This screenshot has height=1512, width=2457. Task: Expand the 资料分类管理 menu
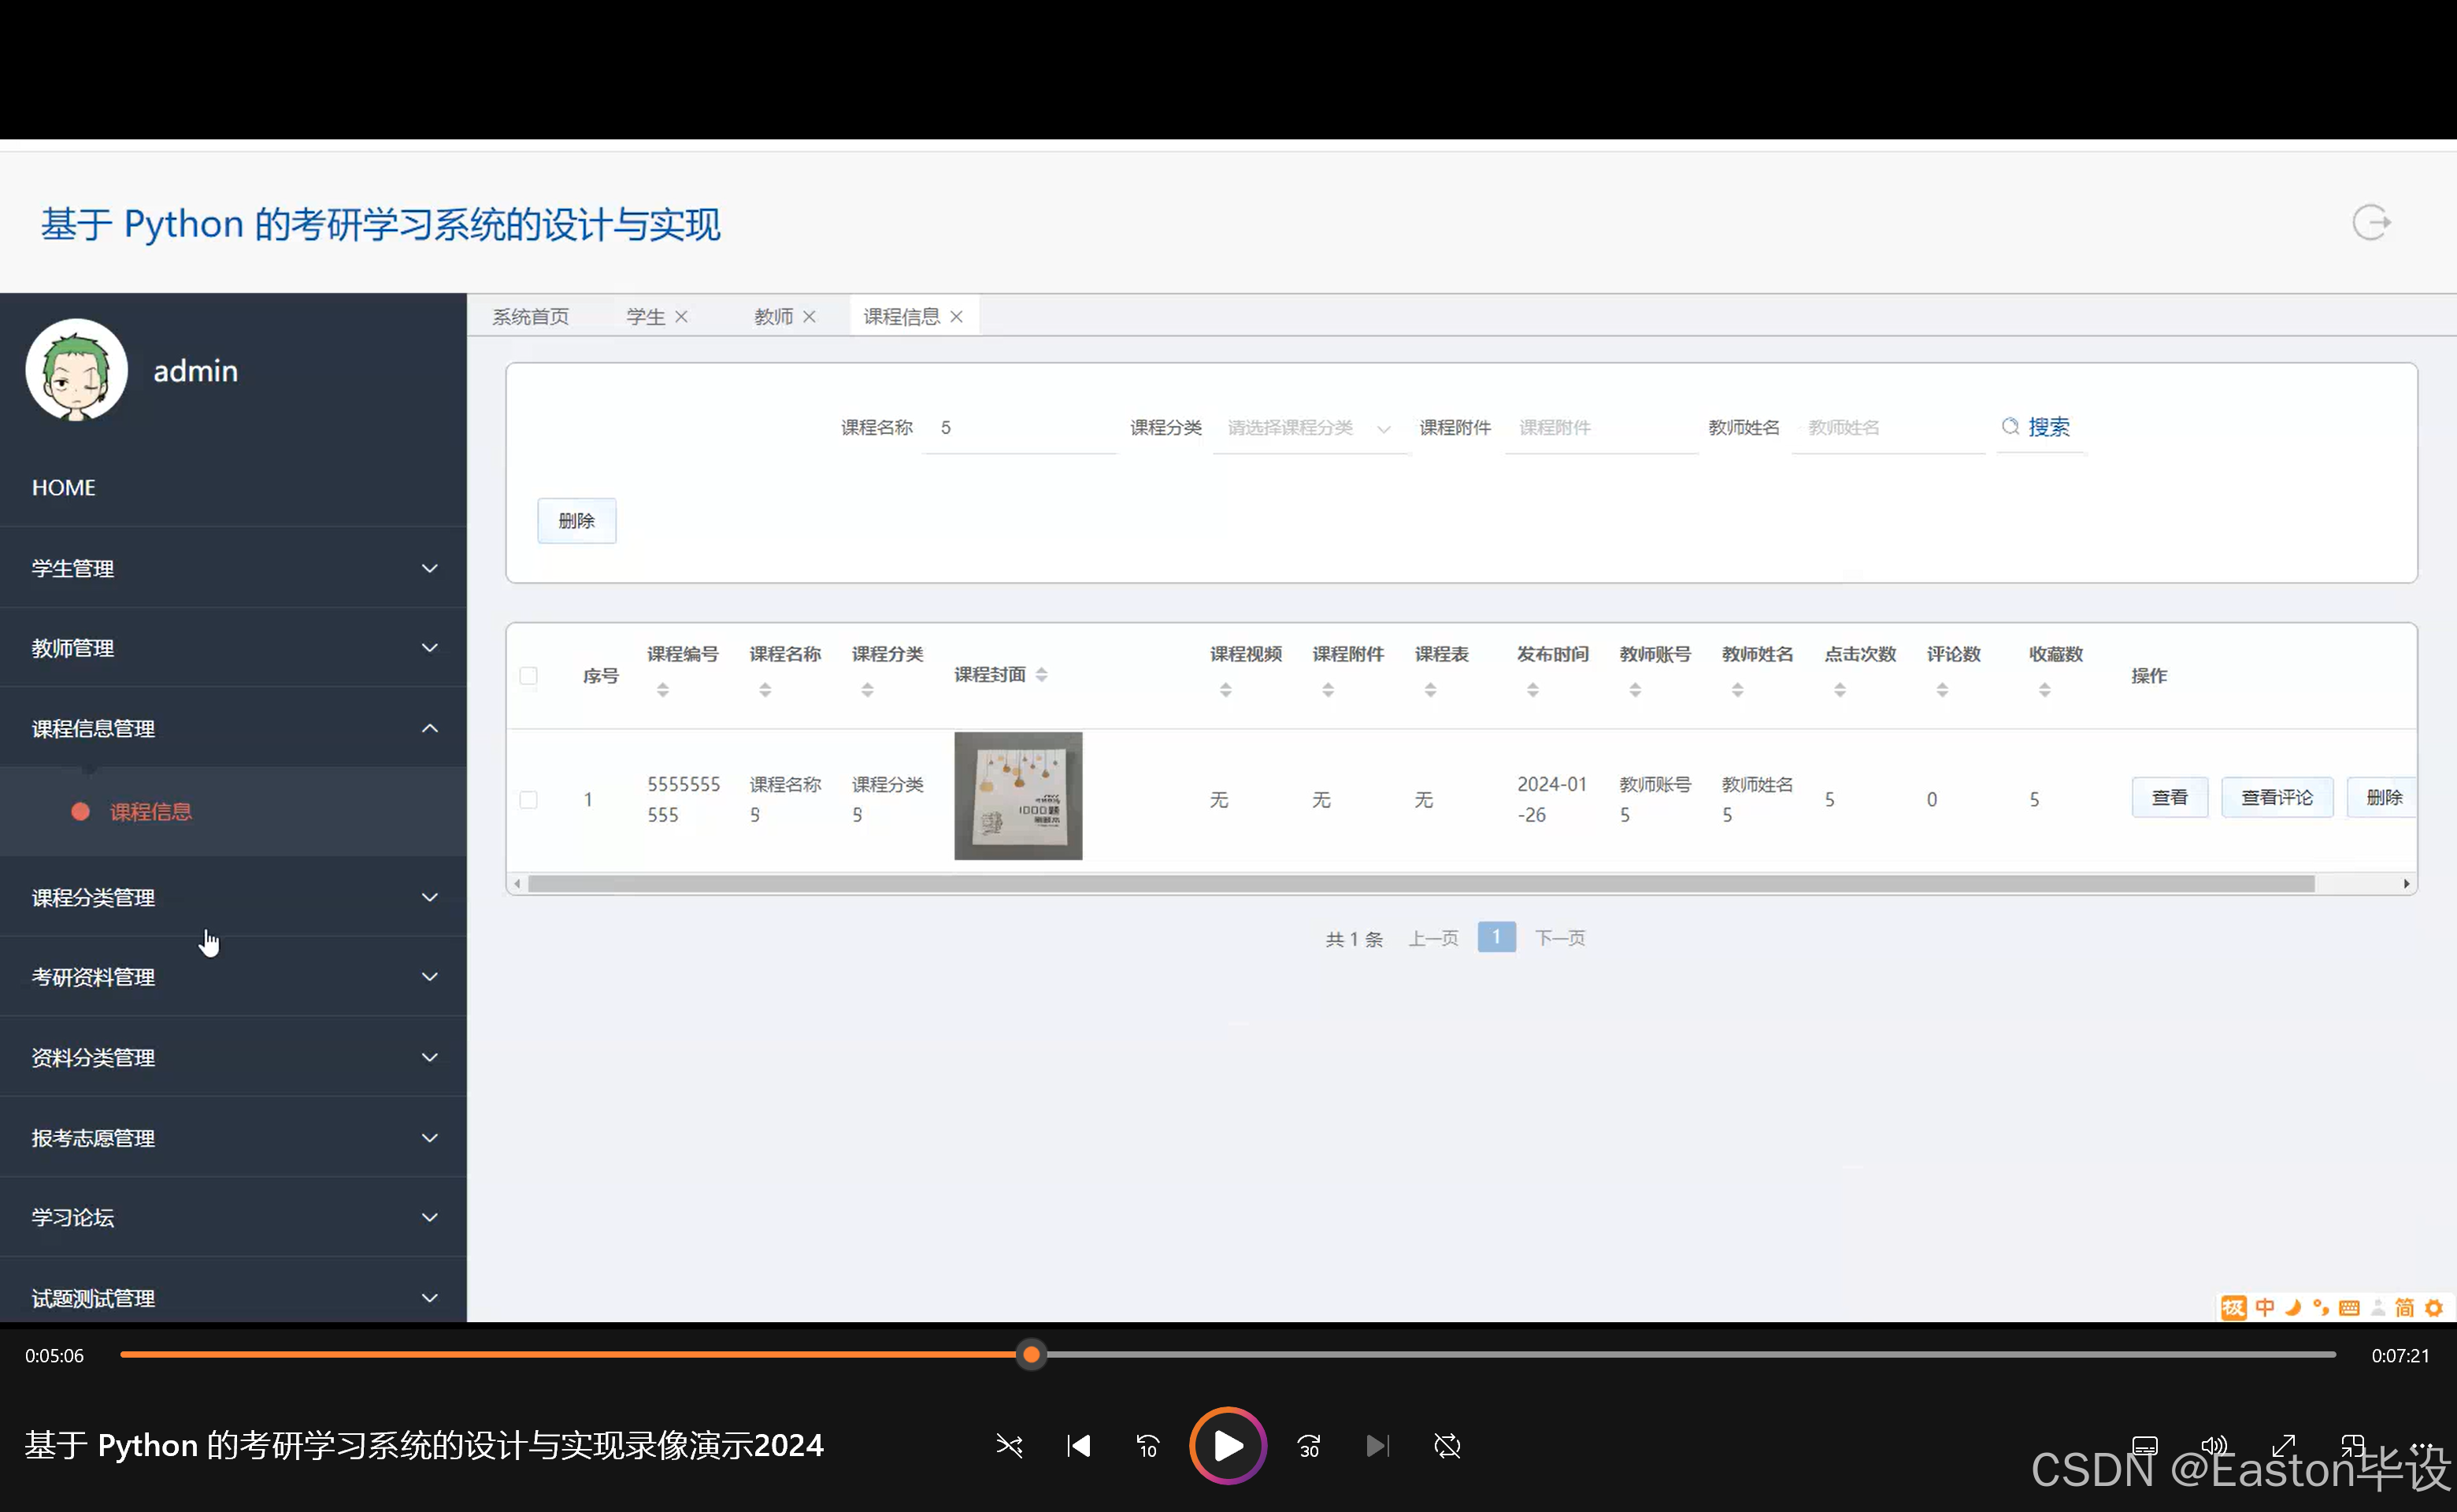coord(233,1057)
